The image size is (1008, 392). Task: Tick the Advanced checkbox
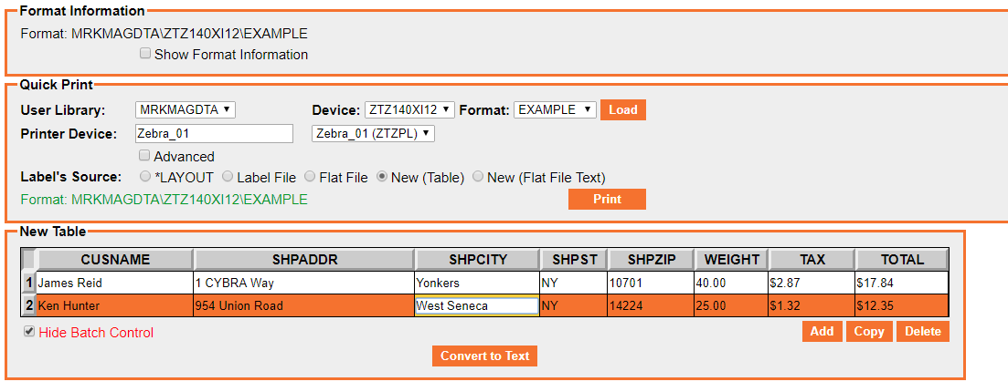point(145,156)
